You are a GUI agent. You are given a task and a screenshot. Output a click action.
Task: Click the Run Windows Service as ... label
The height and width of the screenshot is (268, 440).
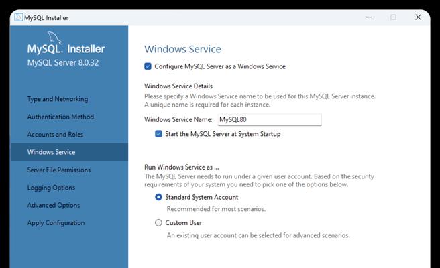[182, 167]
